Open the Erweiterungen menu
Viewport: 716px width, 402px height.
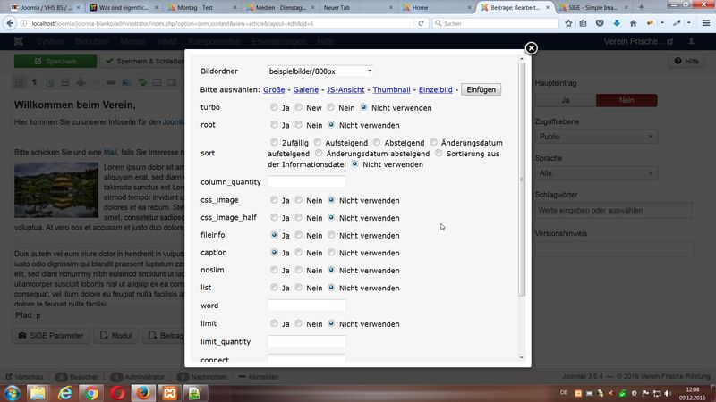pyautogui.click(x=278, y=41)
